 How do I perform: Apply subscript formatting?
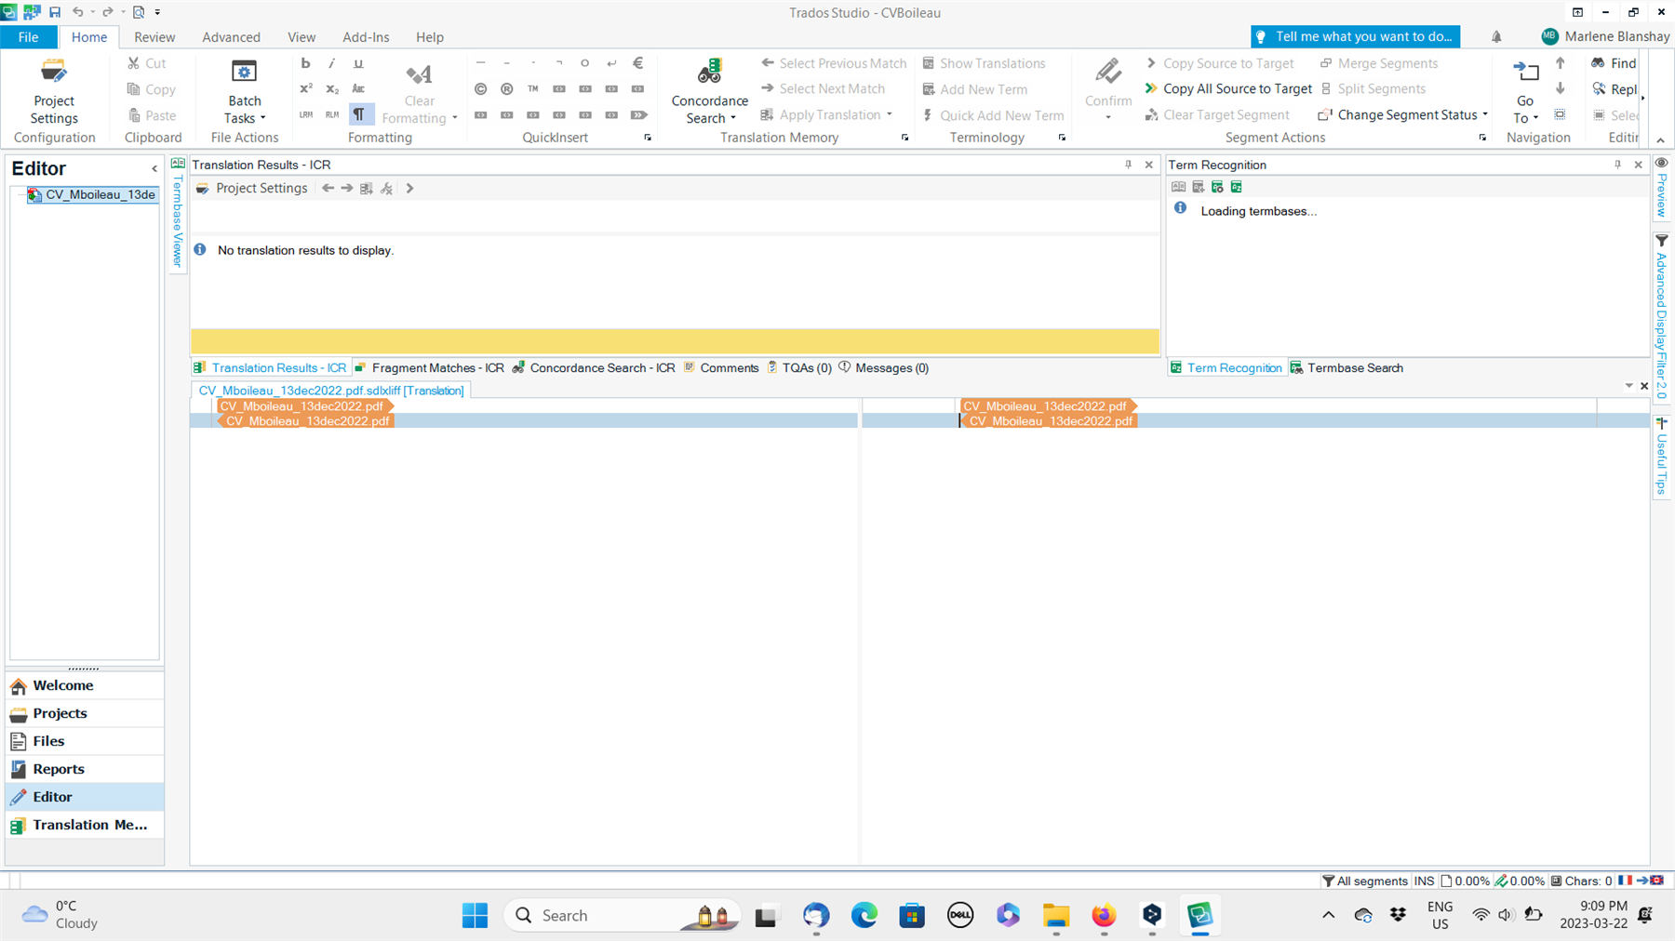331,89
